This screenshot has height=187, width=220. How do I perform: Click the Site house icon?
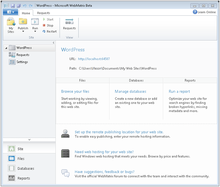pyautogui.click(x=12, y=149)
